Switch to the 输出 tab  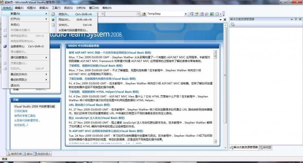28,154
